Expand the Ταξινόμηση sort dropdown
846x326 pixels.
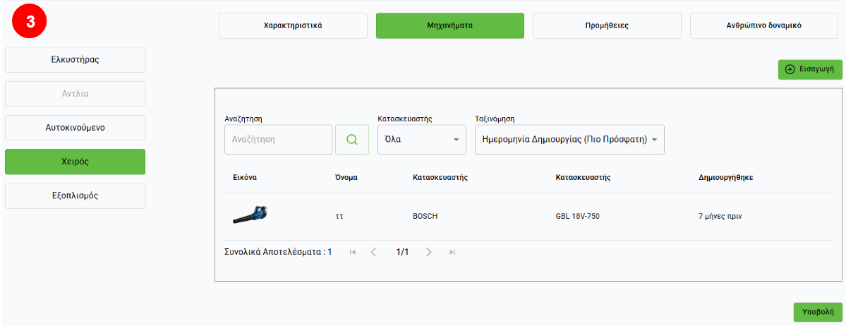569,140
